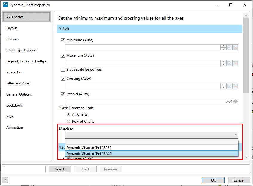Click the Search button

(x=60, y=169)
